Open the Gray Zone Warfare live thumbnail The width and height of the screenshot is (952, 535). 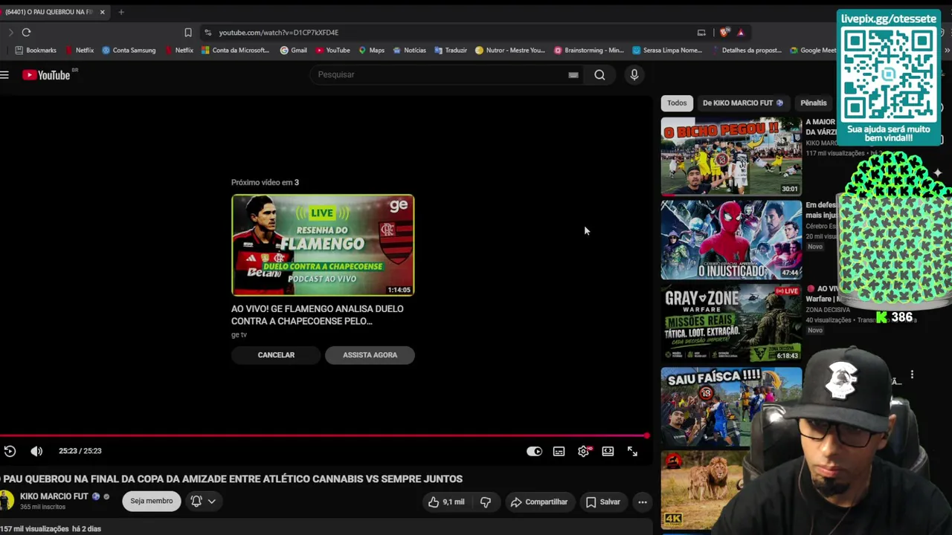coord(731,324)
